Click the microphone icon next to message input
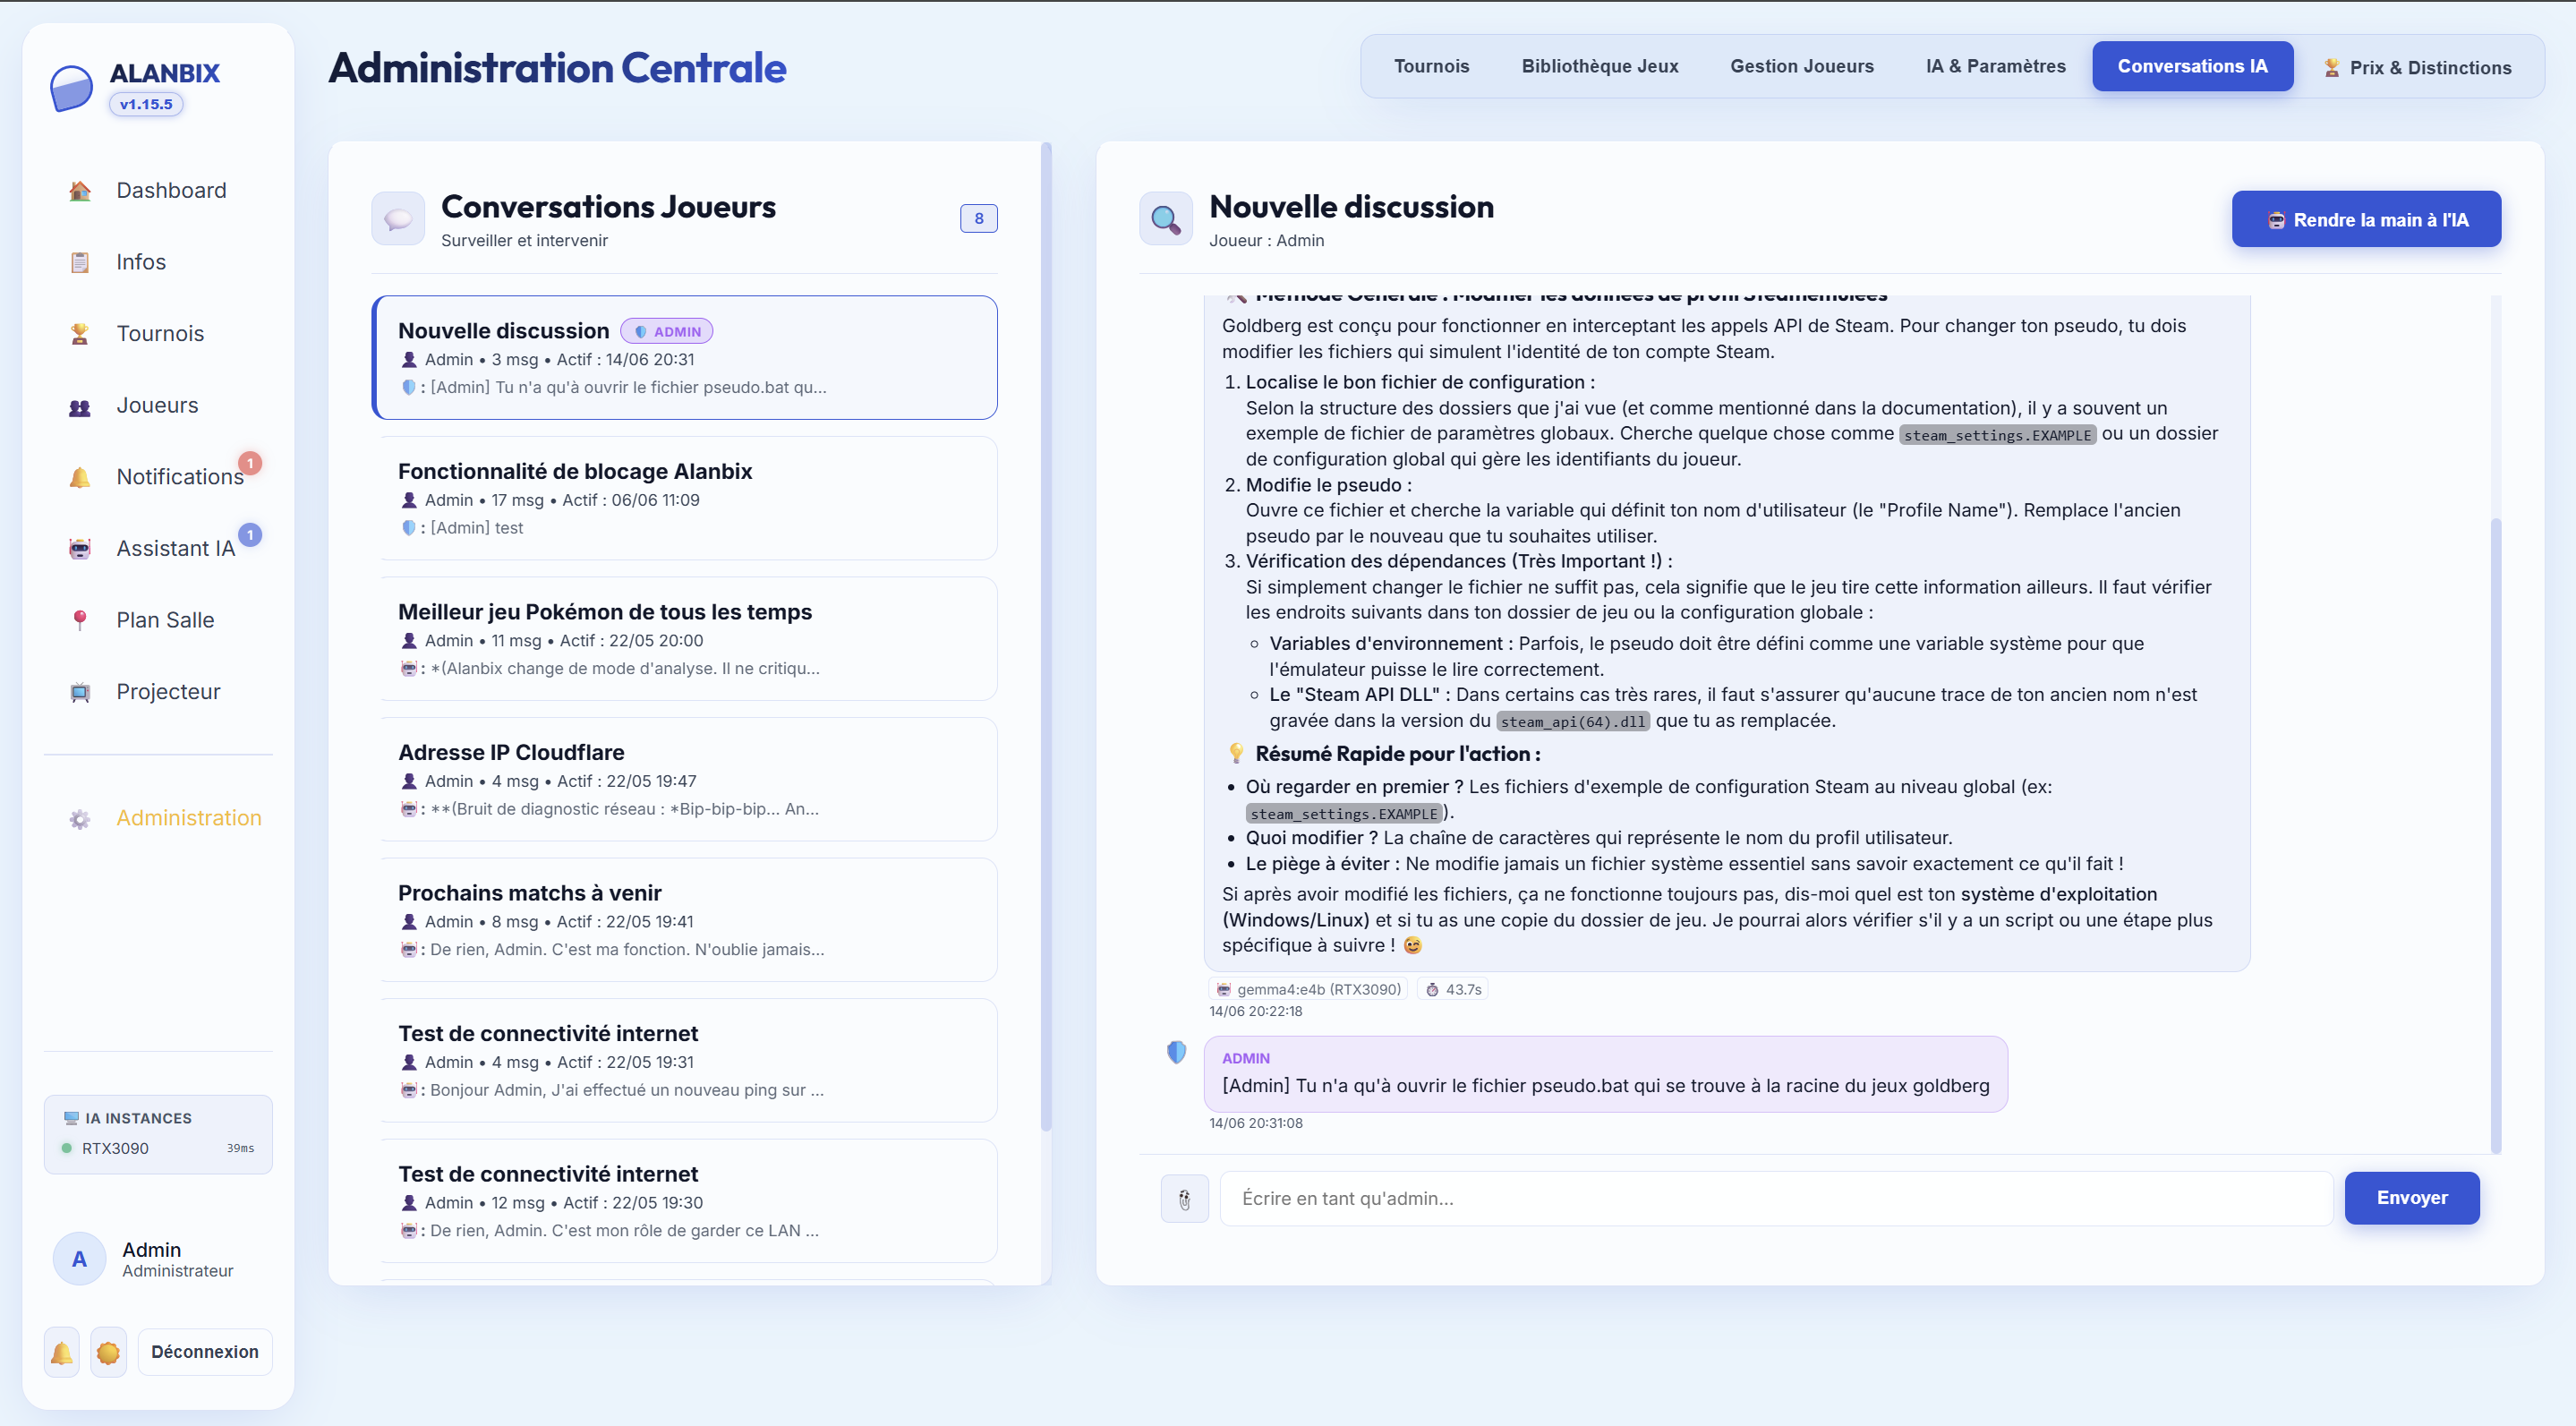This screenshot has height=1426, width=2576. click(1185, 1198)
